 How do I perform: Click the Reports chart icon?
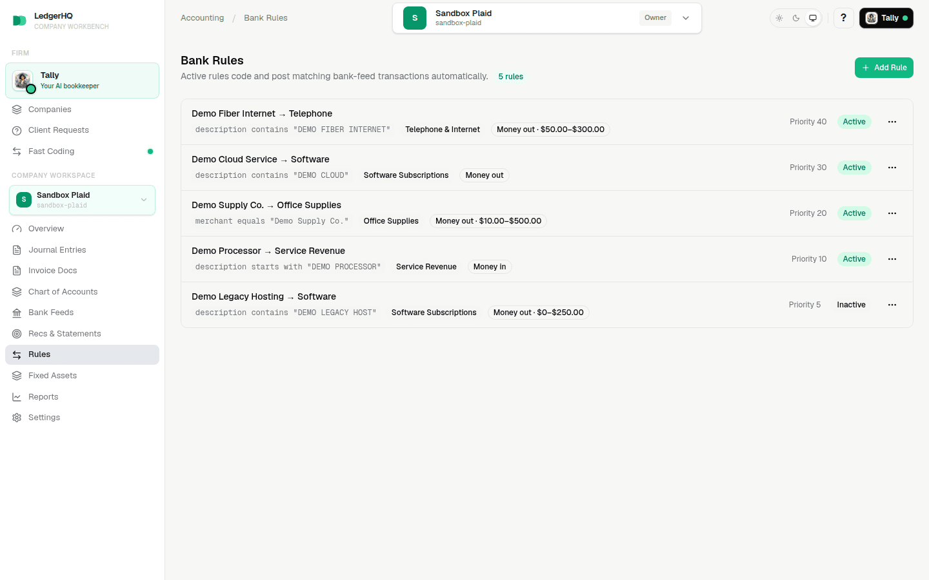[17, 397]
